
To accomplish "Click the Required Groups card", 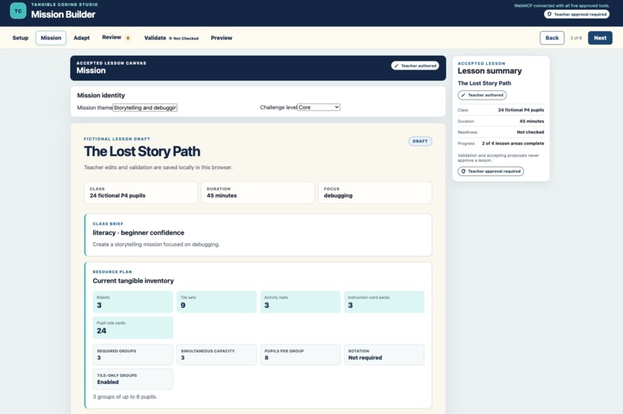I will tap(133, 355).
